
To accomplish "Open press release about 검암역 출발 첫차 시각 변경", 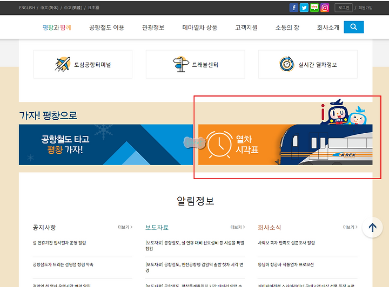I will click(x=194, y=268).
